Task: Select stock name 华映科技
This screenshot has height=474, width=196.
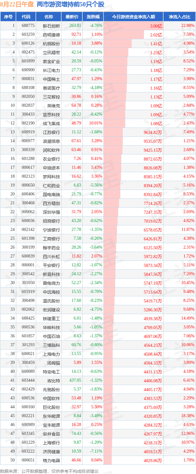Action: 51,328
